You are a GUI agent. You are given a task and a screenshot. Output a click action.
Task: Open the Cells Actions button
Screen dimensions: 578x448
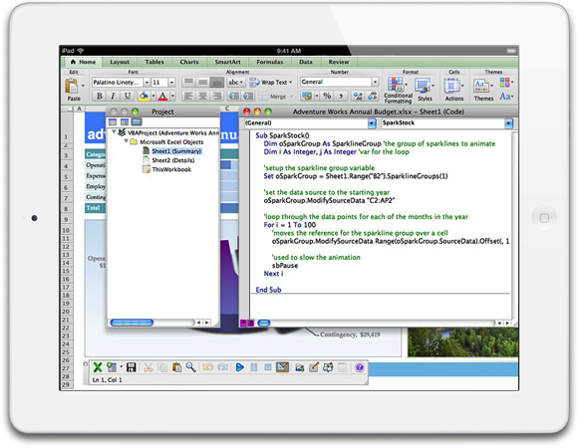tap(453, 90)
